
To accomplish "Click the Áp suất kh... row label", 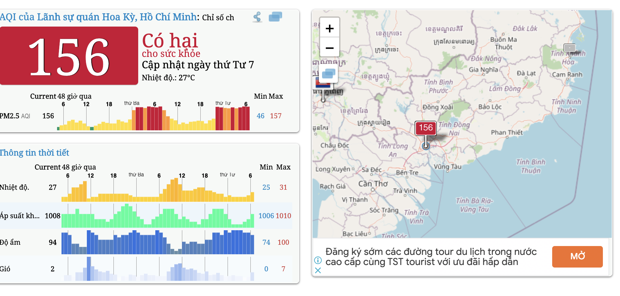I will tap(20, 216).
